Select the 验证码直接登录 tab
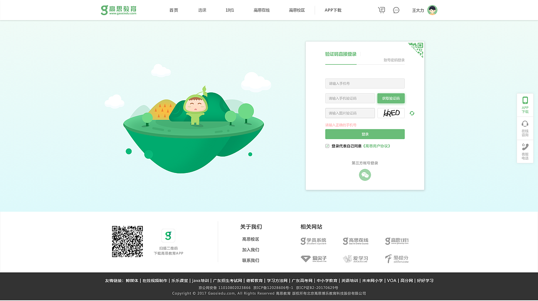This screenshot has width=538, height=301. (341, 54)
